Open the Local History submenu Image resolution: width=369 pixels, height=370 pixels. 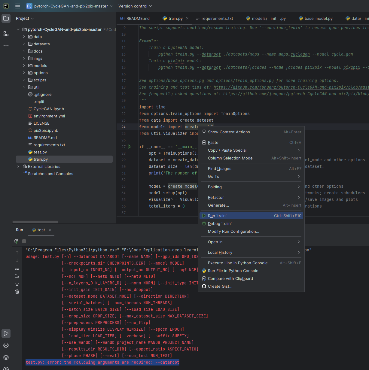tap(251, 252)
